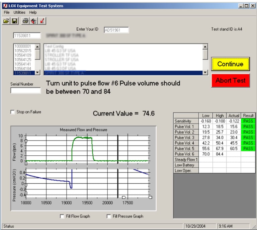Enable the Stop on Failure checkbox
This screenshot has height=230, width=257.
[x=13, y=112]
